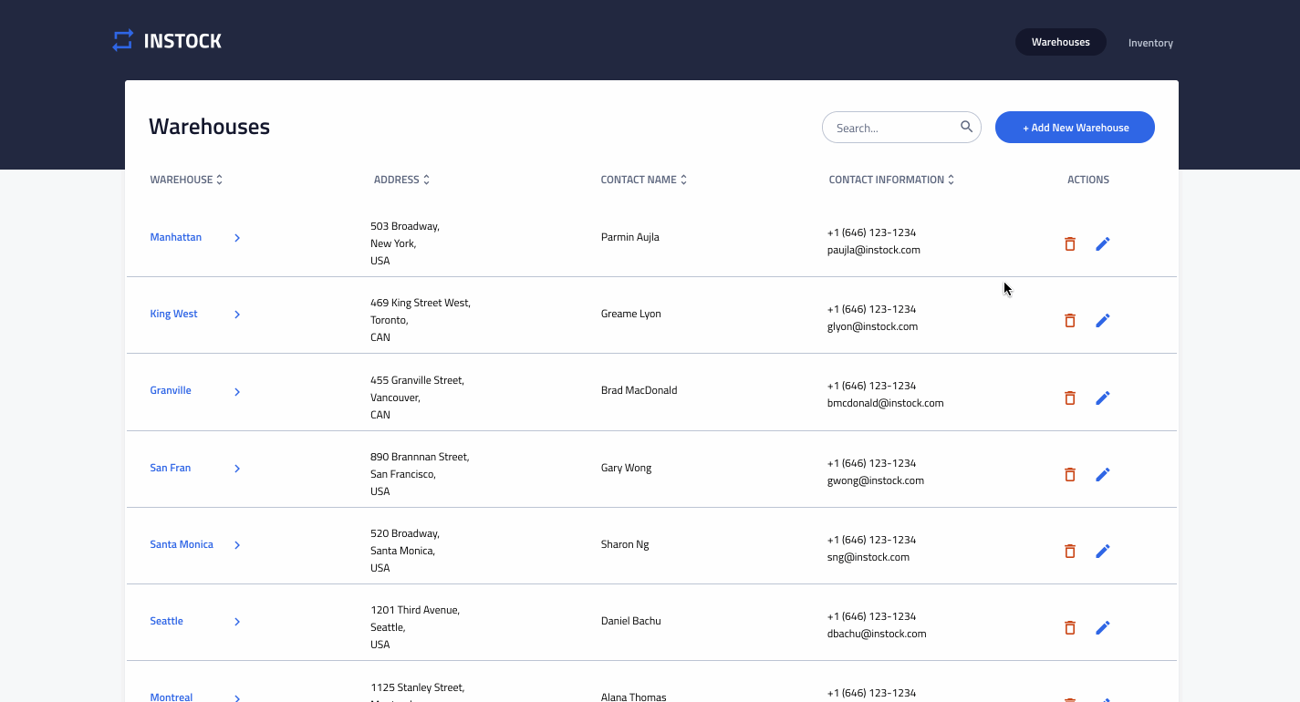Click contact name Greame Lyon
The width and height of the screenshot is (1300, 702).
[631, 314]
